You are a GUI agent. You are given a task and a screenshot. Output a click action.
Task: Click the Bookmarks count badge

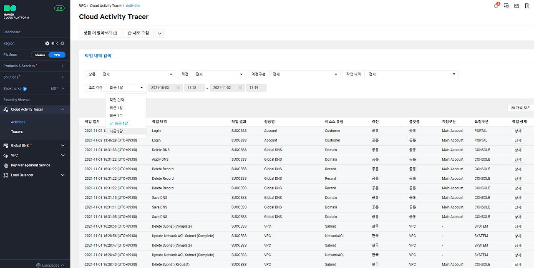click(25, 89)
